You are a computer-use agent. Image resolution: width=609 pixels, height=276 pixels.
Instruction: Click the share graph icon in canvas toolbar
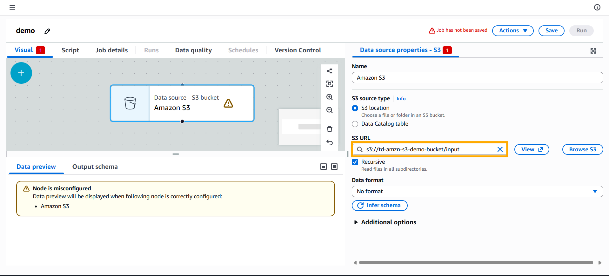[330, 71]
